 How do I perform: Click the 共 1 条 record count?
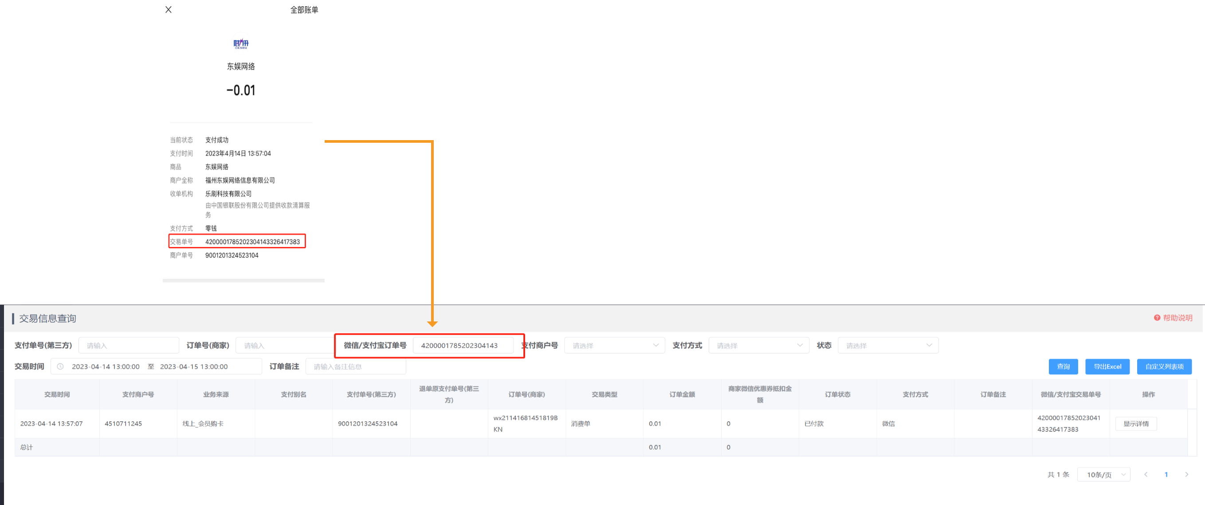pyautogui.click(x=1058, y=474)
